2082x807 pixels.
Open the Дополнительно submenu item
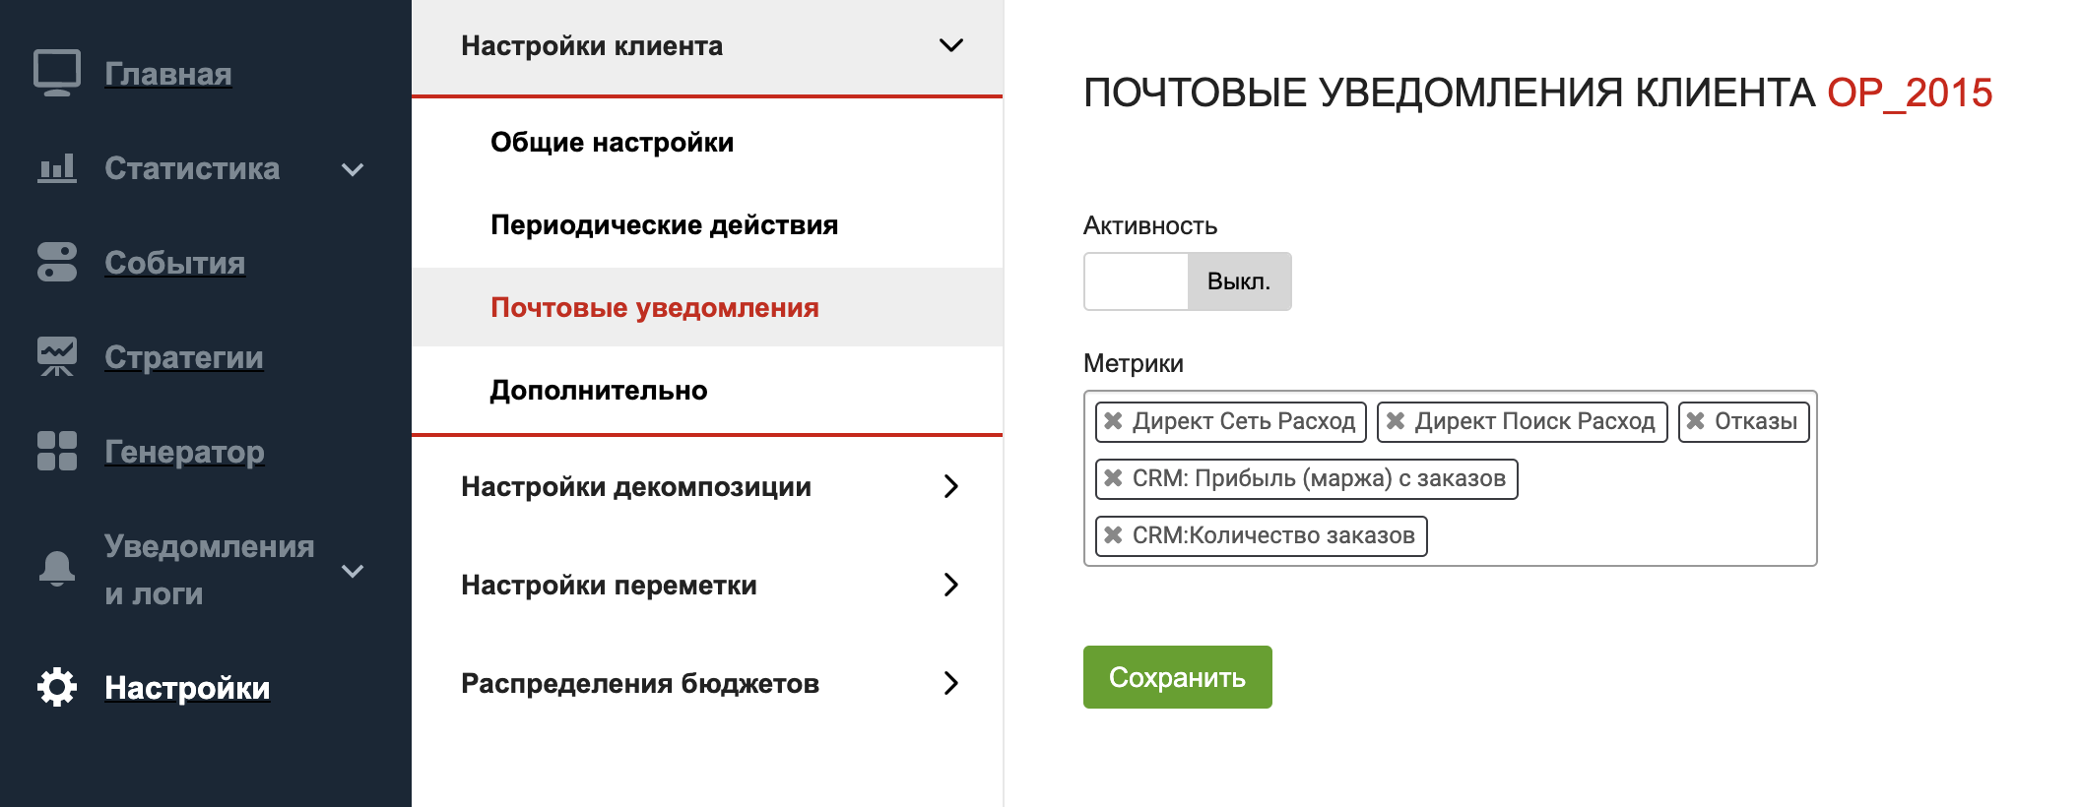point(599,391)
